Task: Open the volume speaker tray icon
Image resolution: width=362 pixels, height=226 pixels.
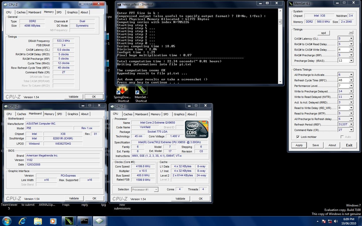Action: tap(336, 221)
